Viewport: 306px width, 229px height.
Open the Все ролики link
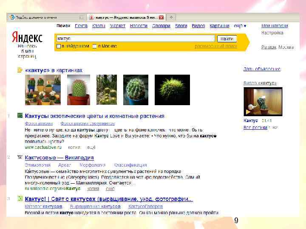255,128
